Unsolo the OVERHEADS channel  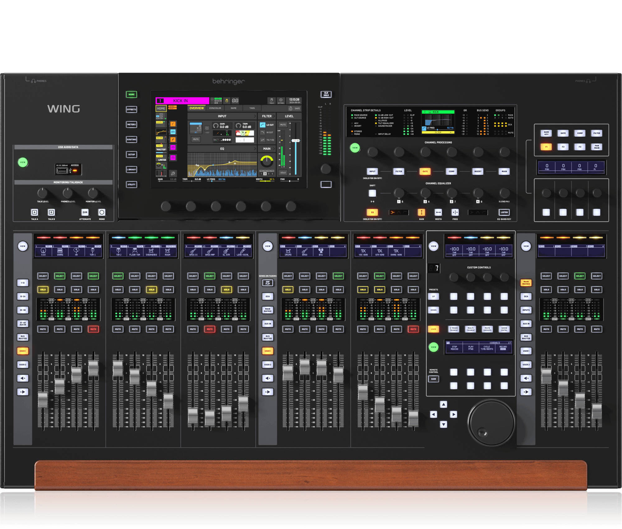coord(151,289)
